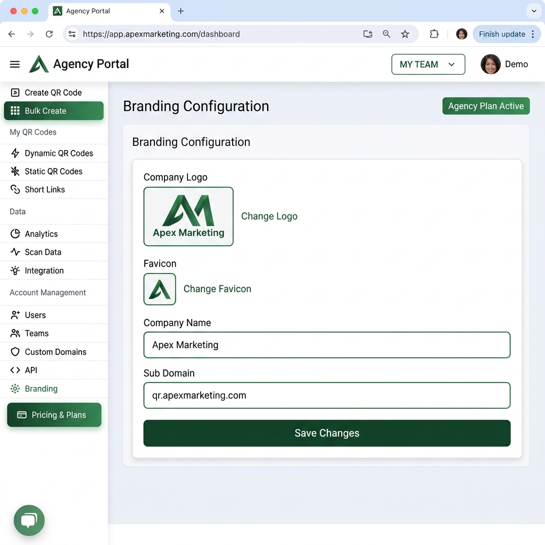The width and height of the screenshot is (545, 545).
Task: Click the Create QR Code icon
Action: click(15, 93)
